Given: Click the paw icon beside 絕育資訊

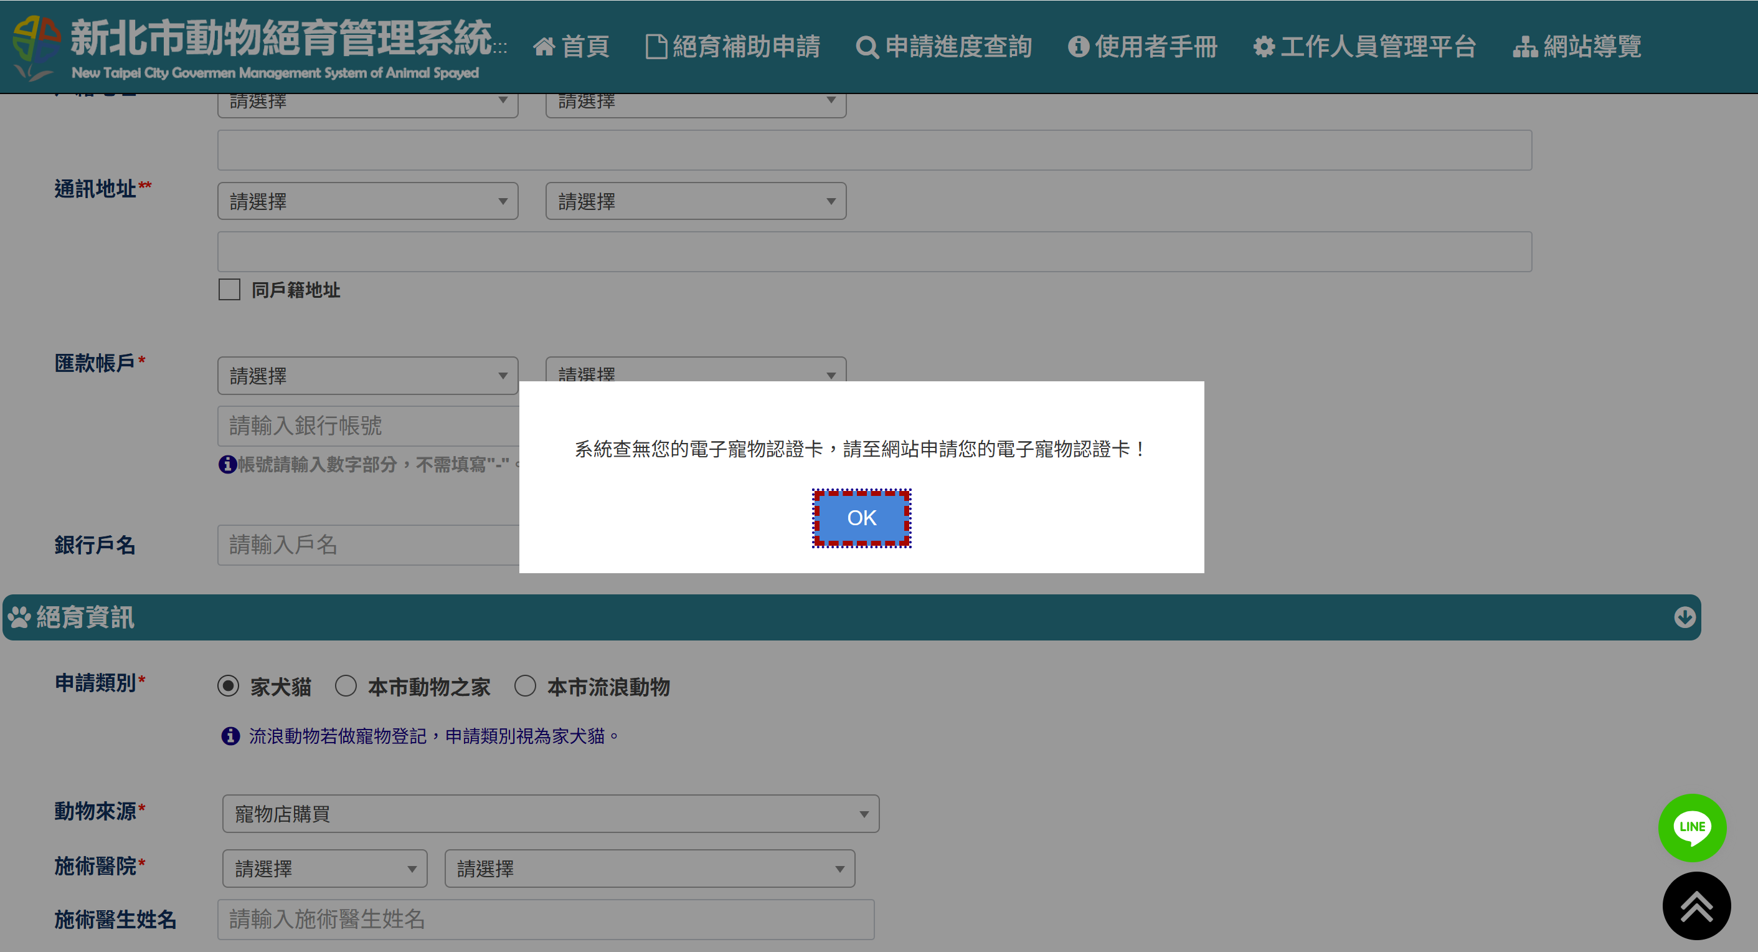Looking at the screenshot, I should 19,617.
